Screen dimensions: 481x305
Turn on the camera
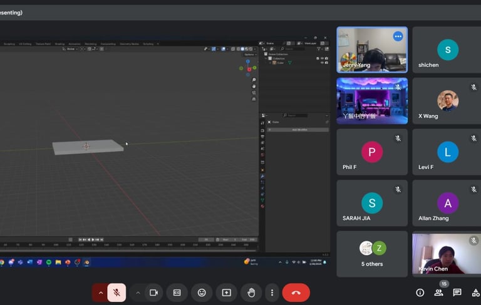153,292
